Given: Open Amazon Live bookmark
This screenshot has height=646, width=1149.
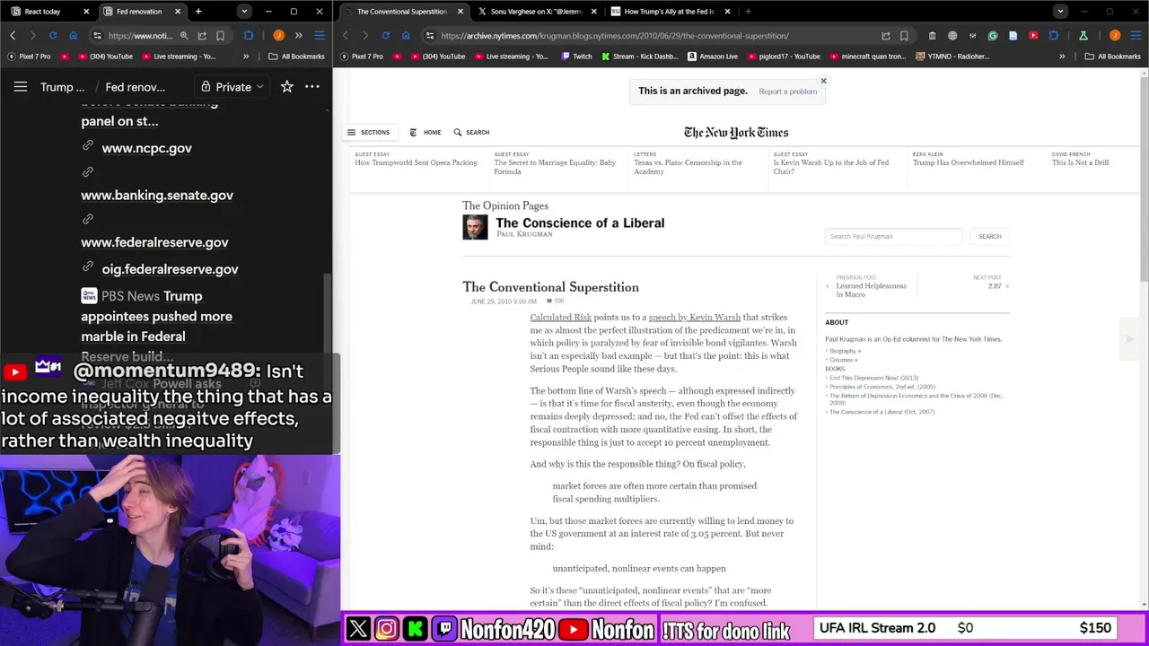Looking at the screenshot, I should pyautogui.click(x=713, y=57).
